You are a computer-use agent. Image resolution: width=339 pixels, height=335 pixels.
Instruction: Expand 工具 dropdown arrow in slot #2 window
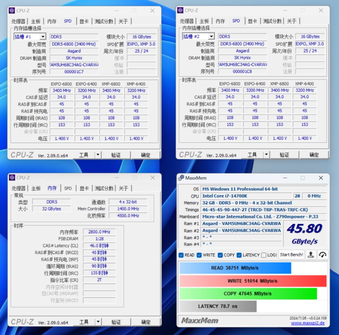(266, 155)
